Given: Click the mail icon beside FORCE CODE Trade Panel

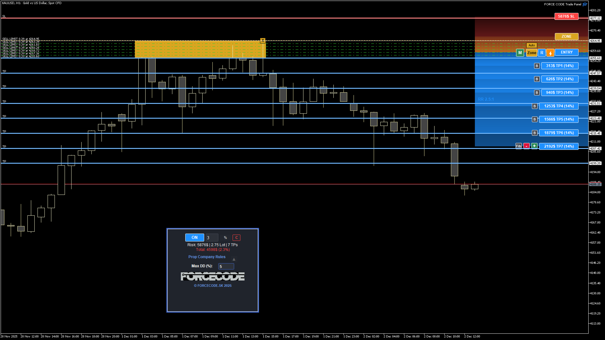Looking at the screenshot, I should pos(585,4).
